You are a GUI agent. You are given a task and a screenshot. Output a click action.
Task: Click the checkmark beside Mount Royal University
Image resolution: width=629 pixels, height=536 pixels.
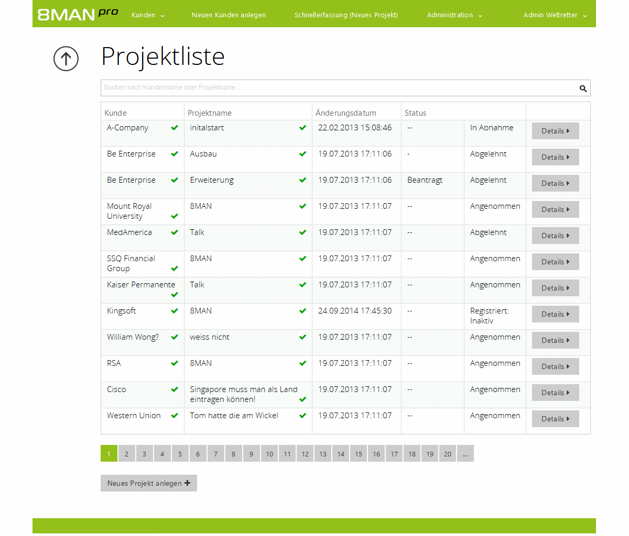click(x=174, y=216)
